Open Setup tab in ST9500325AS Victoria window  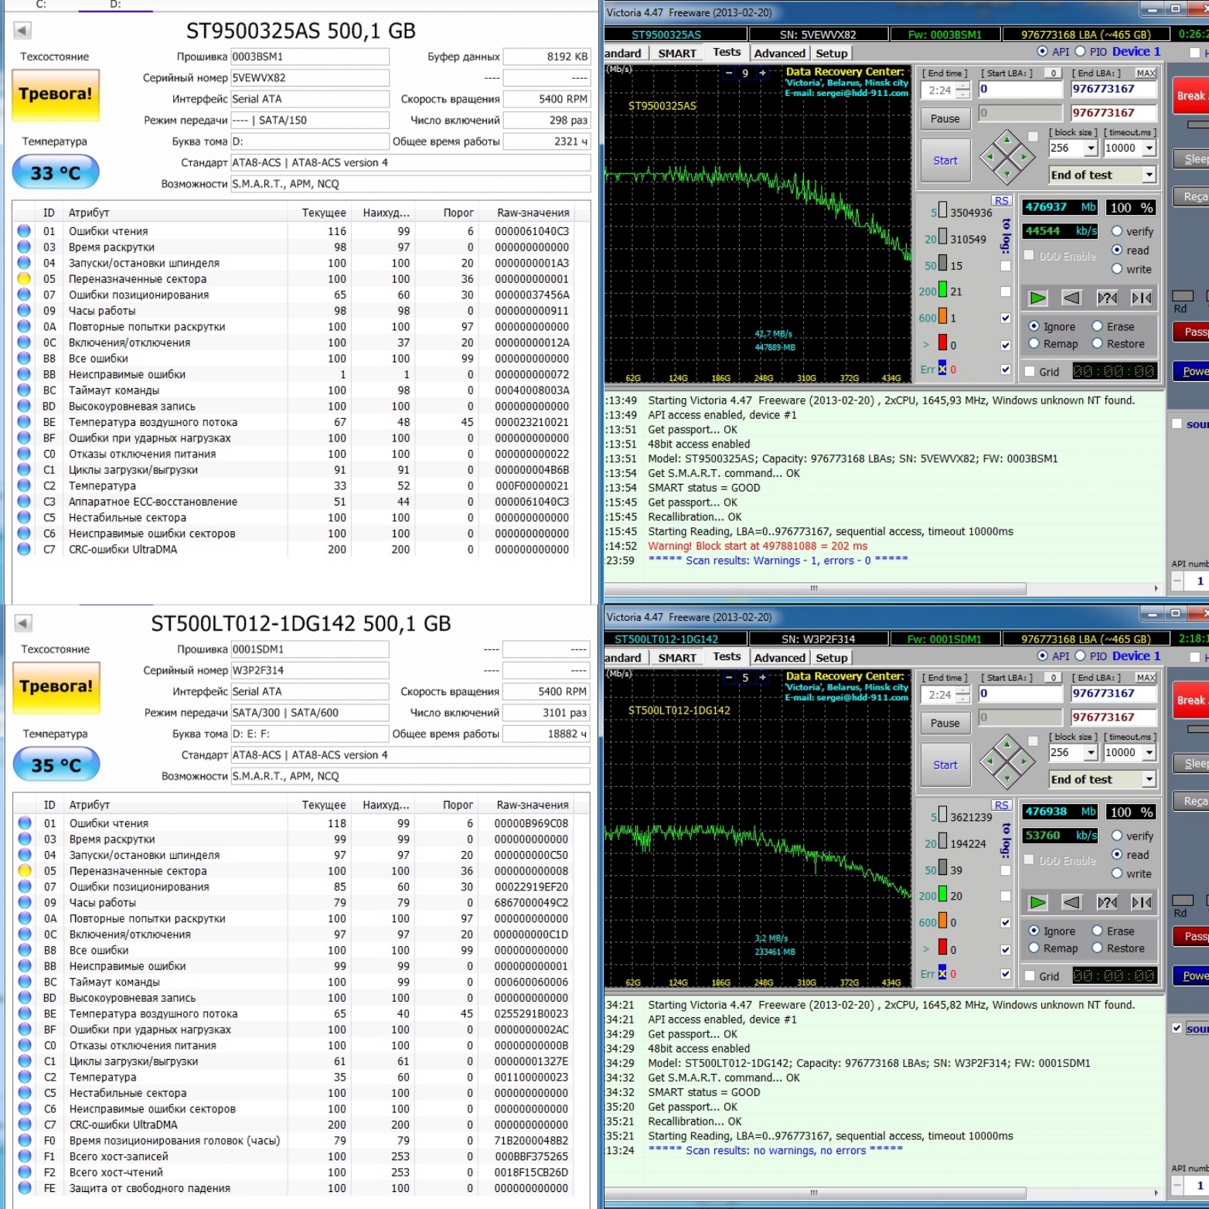pos(832,53)
